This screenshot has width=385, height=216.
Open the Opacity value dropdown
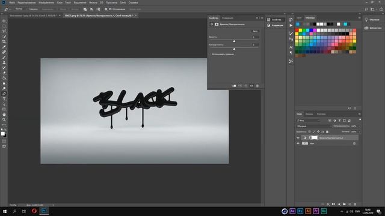(359, 126)
